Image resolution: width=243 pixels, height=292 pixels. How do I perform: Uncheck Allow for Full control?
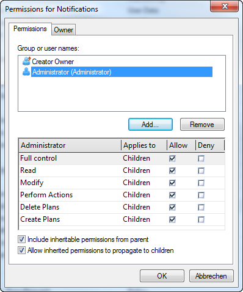172,158
